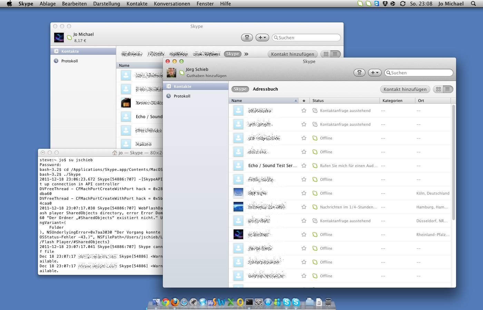Open the App Store from the Dock

click(x=268, y=302)
